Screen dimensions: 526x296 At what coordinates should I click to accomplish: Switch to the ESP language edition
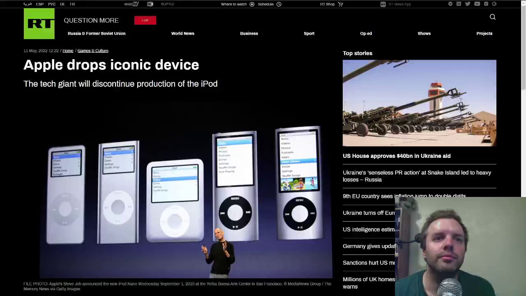tap(40, 4)
